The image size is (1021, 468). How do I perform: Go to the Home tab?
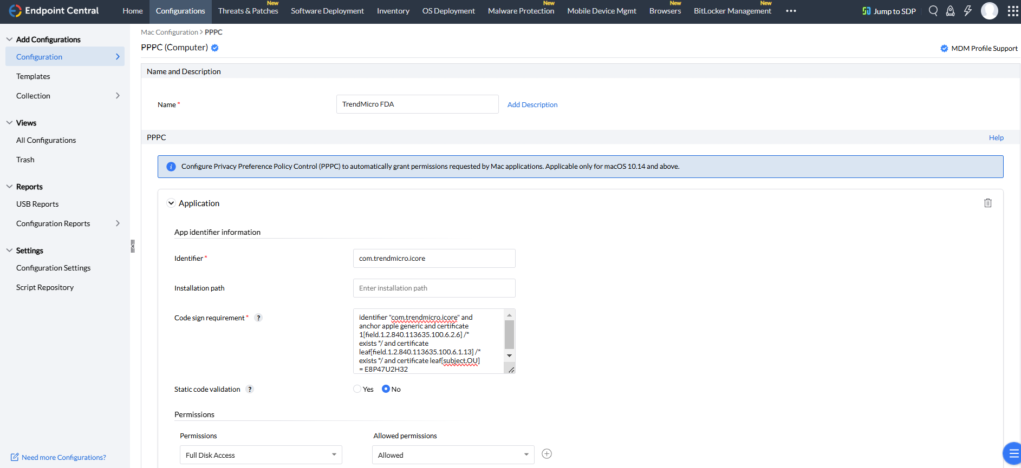[x=133, y=11]
